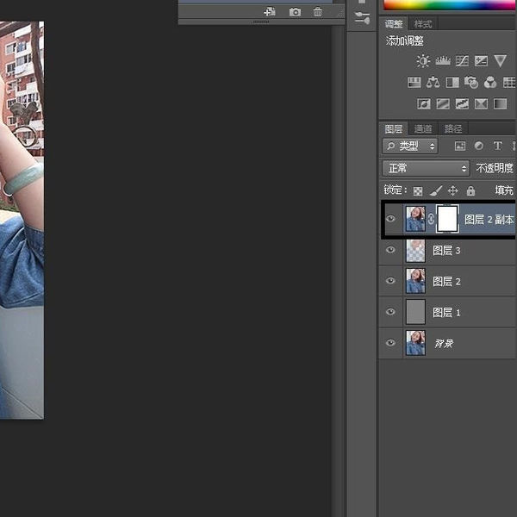
Task: Select the 图层 1 layer name
Action: [446, 312]
